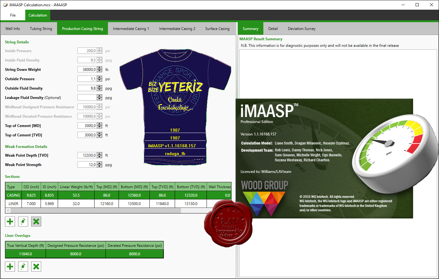
Task: Click the Top of Cement [TVD] field
Action: 87,135
